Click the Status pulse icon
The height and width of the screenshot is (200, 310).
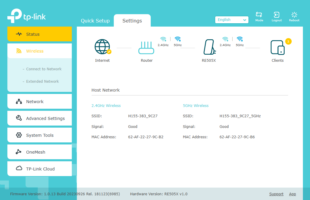point(19,34)
